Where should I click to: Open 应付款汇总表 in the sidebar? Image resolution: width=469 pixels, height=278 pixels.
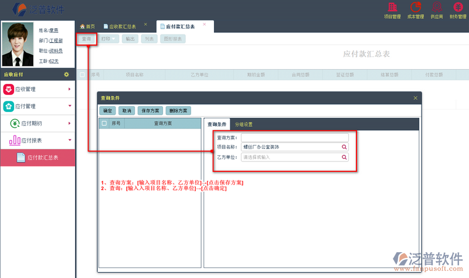38,157
